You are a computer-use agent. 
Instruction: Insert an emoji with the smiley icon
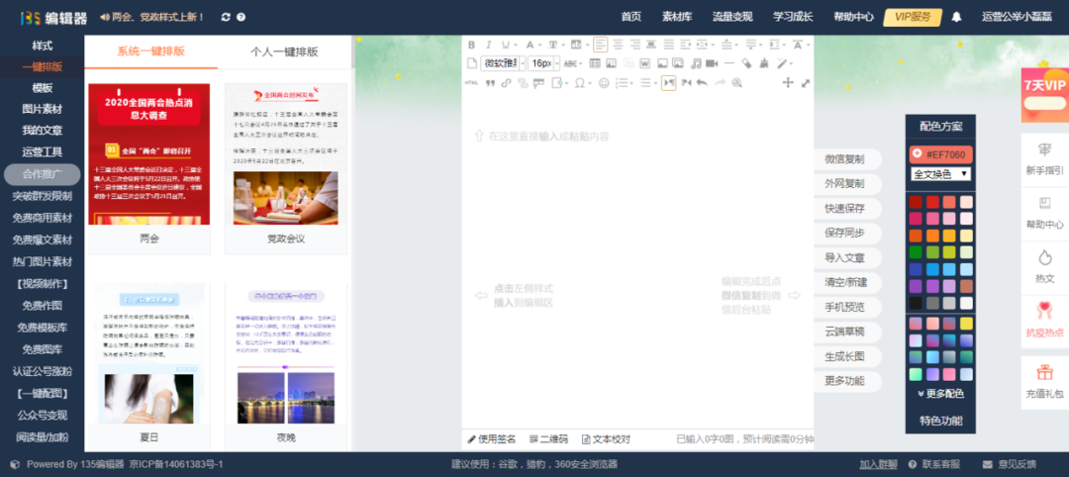(604, 83)
